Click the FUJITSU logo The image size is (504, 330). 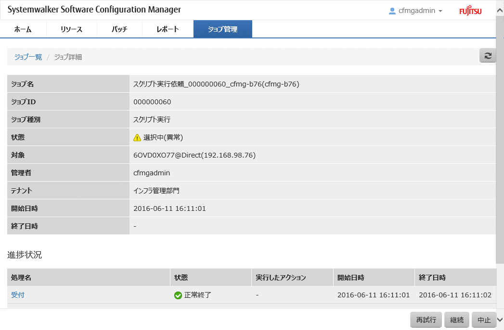pos(470,11)
